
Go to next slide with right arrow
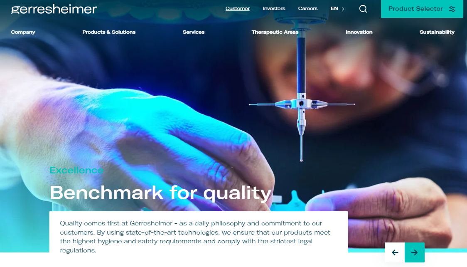coord(414,252)
